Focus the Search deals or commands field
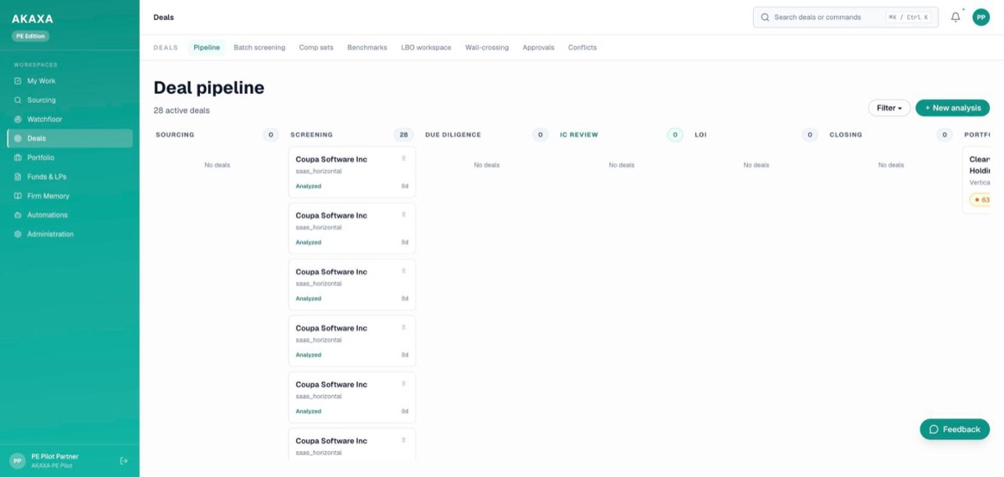 pos(846,17)
